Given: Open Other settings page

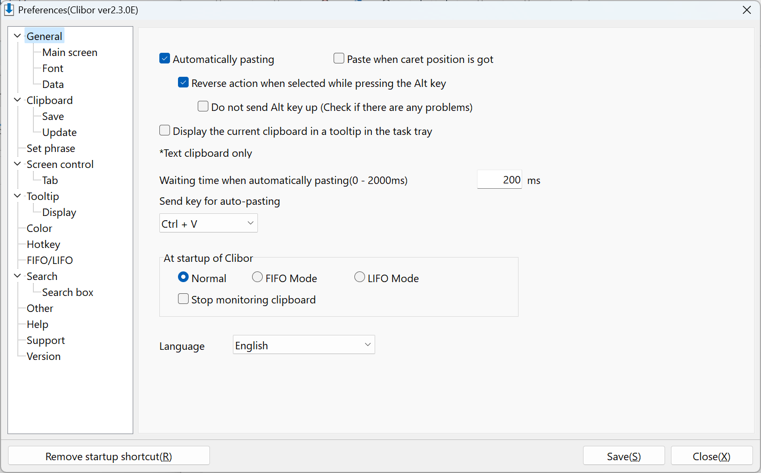Looking at the screenshot, I should pos(40,308).
